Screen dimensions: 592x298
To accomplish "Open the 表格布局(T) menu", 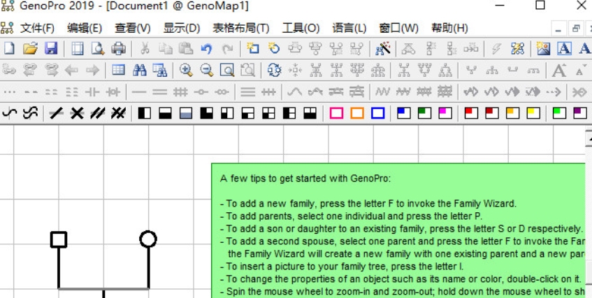I will [x=241, y=28].
